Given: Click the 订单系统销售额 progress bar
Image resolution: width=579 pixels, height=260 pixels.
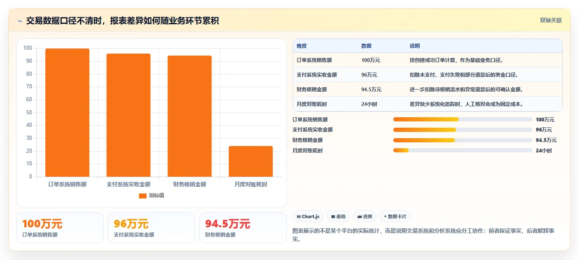Looking at the screenshot, I should (463, 119).
